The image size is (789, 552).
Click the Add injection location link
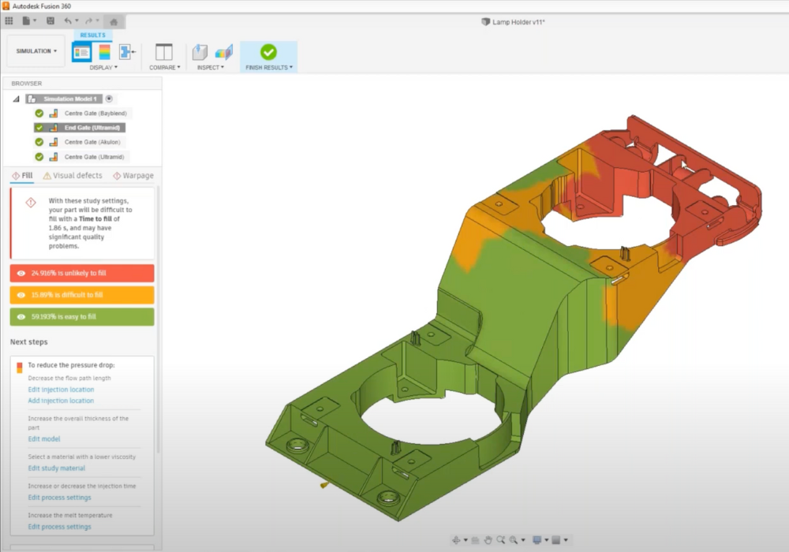coord(61,401)
